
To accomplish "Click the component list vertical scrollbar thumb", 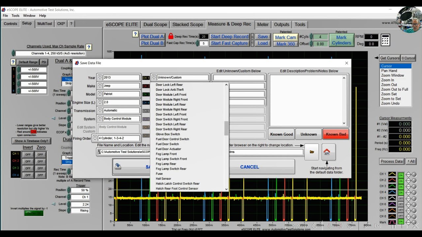I will coord(226,128).
